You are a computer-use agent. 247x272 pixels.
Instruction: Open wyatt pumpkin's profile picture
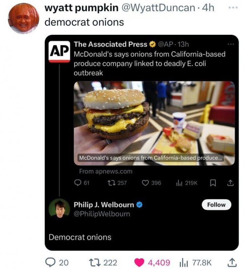point(24,18)
